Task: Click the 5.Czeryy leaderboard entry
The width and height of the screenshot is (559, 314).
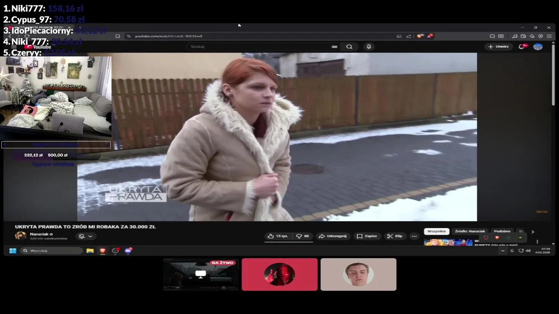Action: tap(38, 53)
